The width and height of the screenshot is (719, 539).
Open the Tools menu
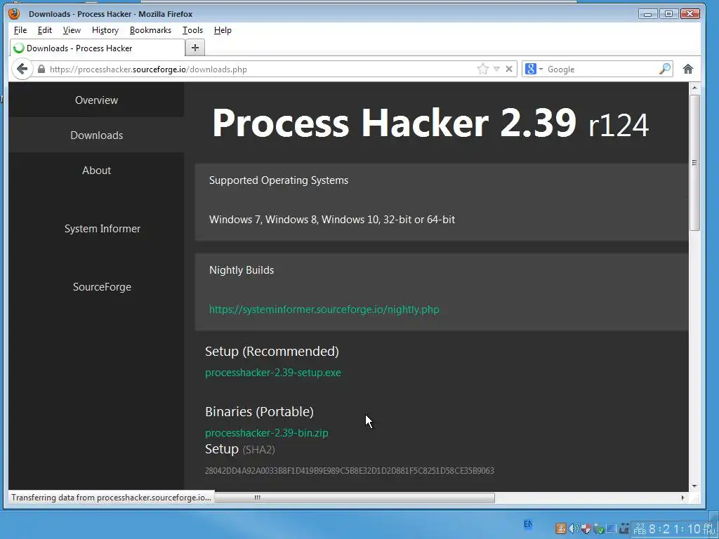pos(192,30)
